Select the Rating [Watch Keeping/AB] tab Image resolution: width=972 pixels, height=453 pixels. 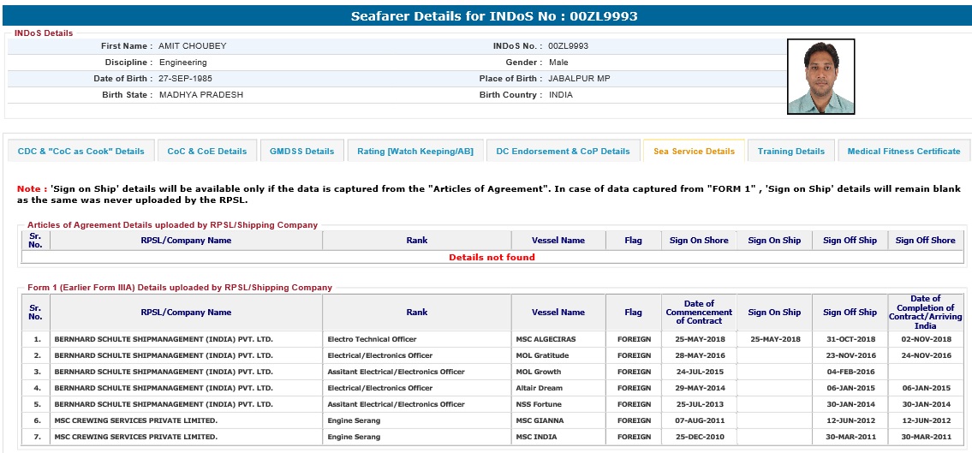[x=415, y=151]
